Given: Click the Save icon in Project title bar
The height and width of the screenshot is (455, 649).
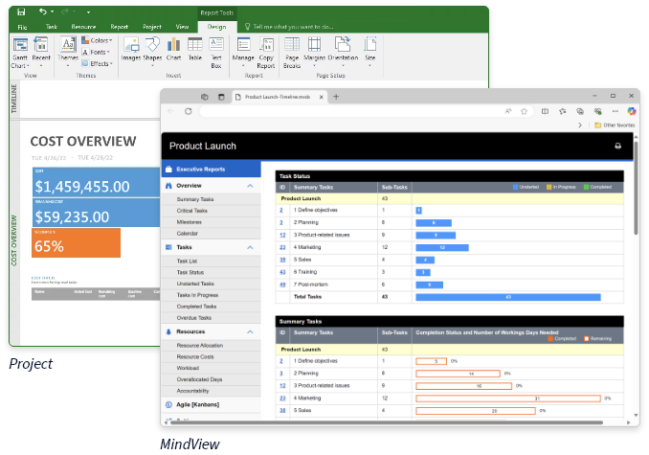Looking at the screenshot, I should (21, 12).
